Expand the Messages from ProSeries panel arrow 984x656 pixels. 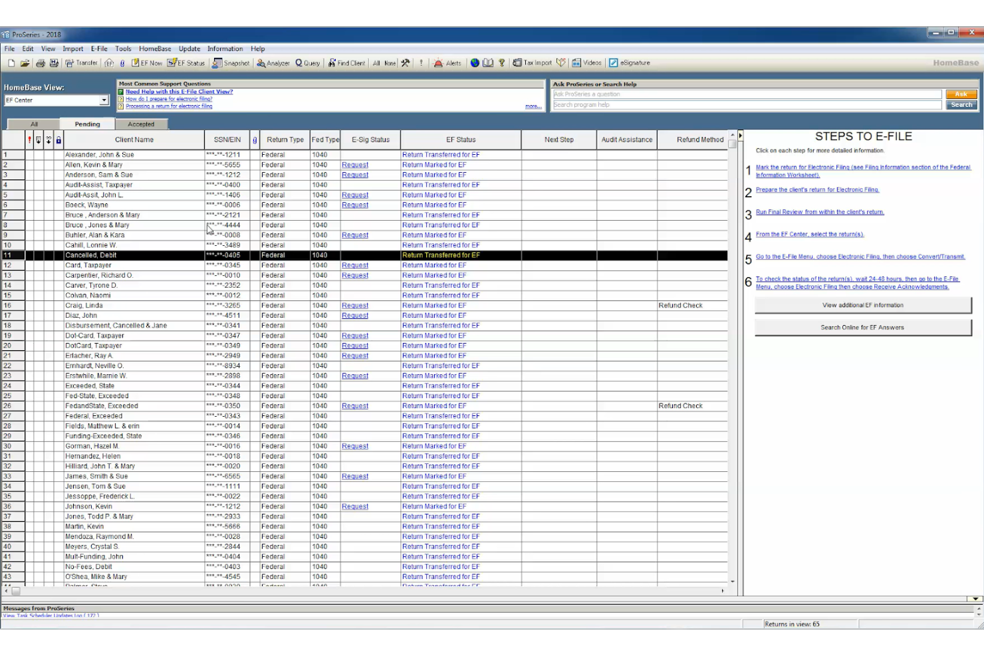pyautogui.click(x=977, y=599)
